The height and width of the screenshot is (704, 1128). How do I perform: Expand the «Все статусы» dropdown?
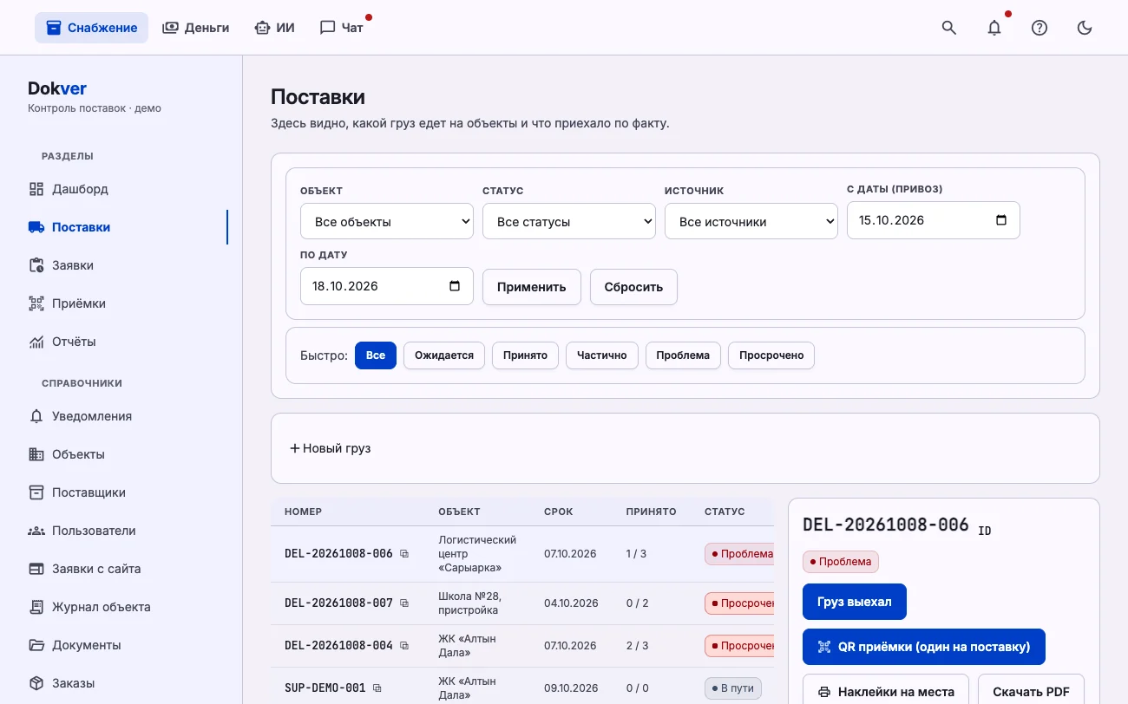pyautogui.click(x=569, y=221)
